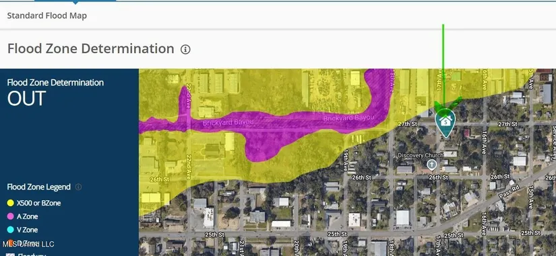Click the info icon next to Flood Zone Legend

click(78, 187)
